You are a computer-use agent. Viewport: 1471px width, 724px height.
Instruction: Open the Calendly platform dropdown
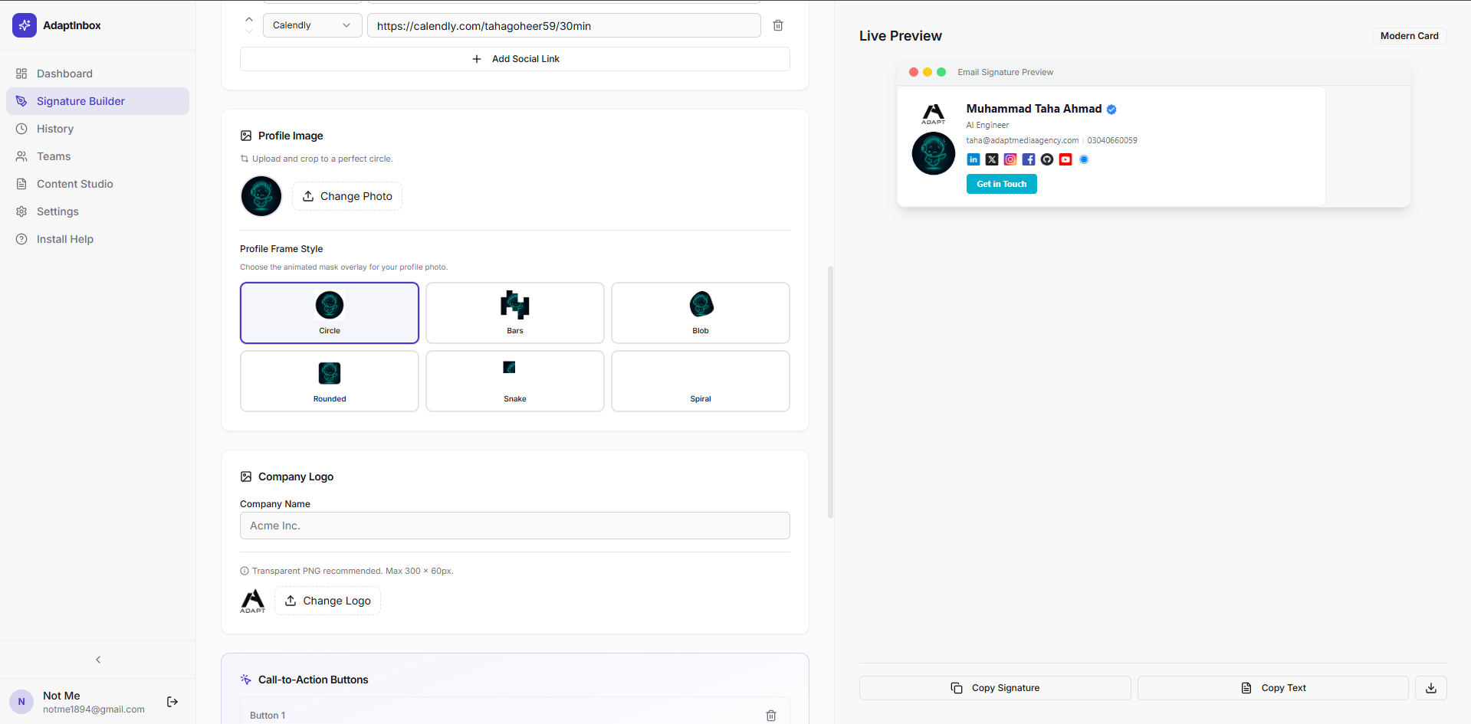coord(312,25)
